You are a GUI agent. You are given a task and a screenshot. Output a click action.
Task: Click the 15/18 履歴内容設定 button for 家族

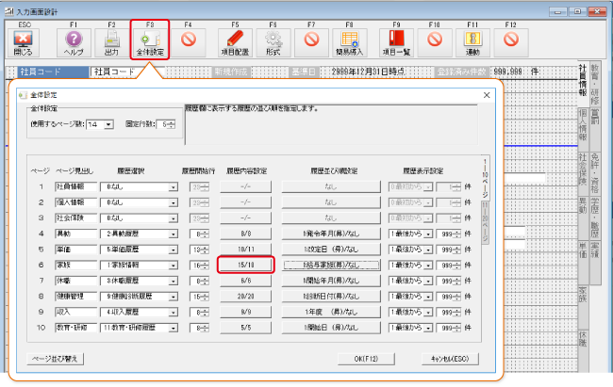246,266
